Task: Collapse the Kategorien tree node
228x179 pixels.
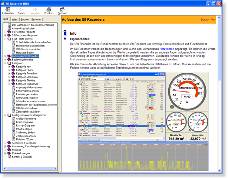Action: click(5, 63)
